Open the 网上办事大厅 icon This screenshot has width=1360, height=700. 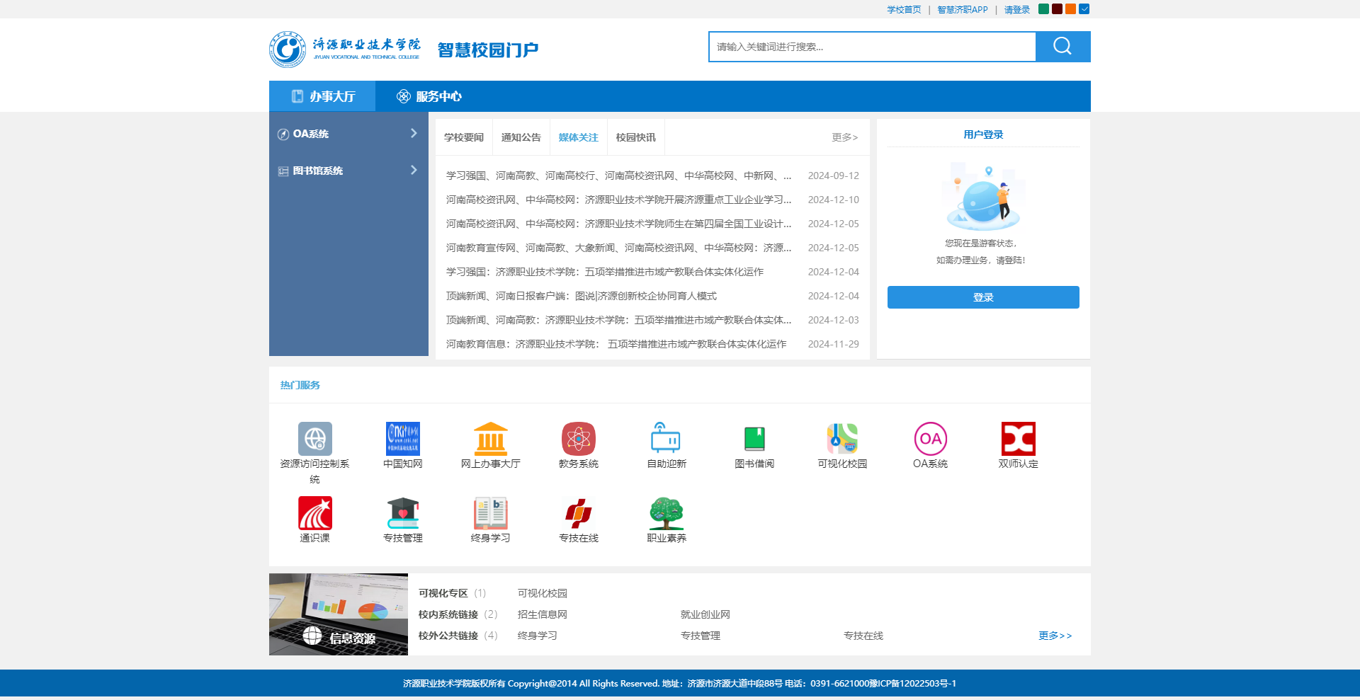click(490, 439)
